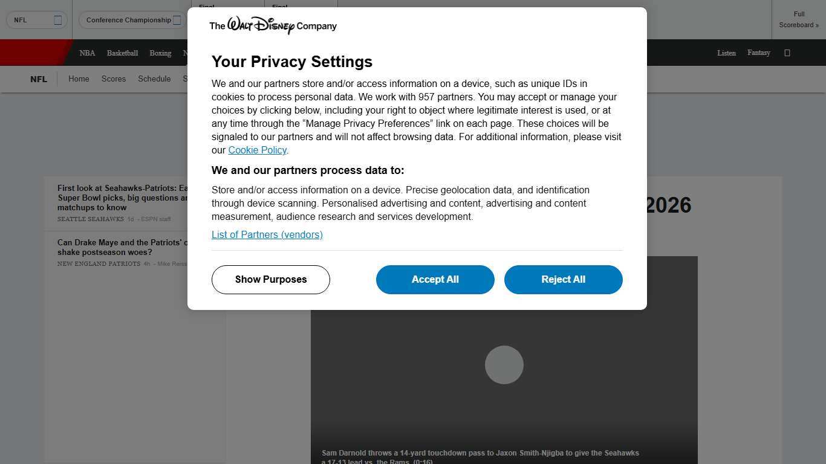
Task: Open the NBA menu item
Action: (87, 53)
